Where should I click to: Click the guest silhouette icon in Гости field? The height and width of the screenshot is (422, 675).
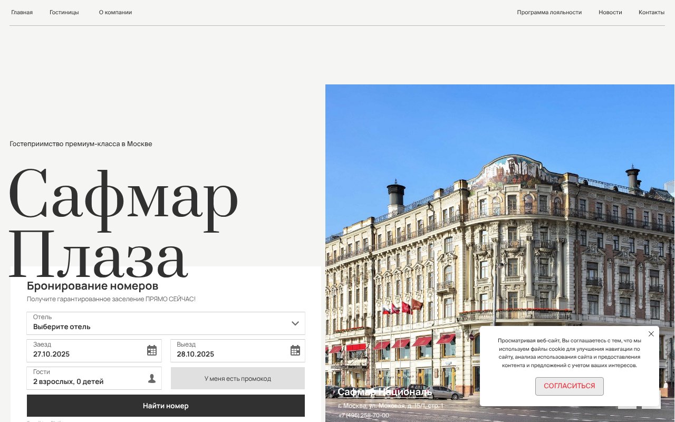click(152, 378)
